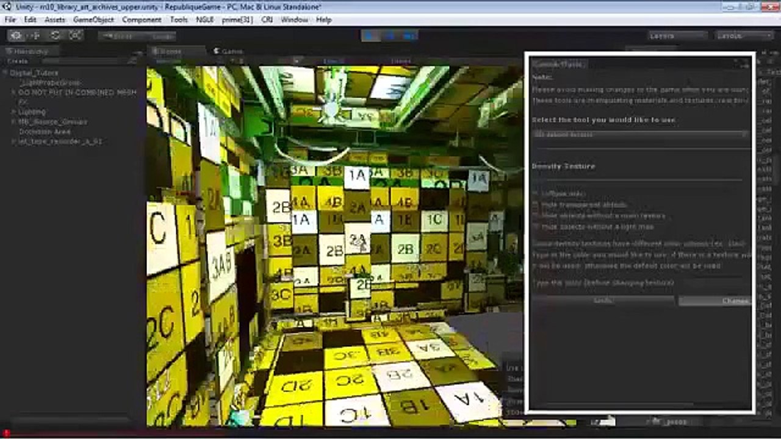Toggle Hide objects without a main texture

(x=536, y=215)
